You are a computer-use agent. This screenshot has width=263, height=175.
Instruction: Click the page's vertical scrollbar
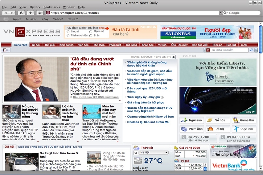[x=261, y=98]
